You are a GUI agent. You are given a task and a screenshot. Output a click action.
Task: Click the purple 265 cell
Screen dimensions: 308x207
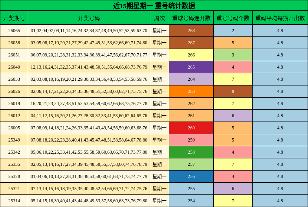191,67
